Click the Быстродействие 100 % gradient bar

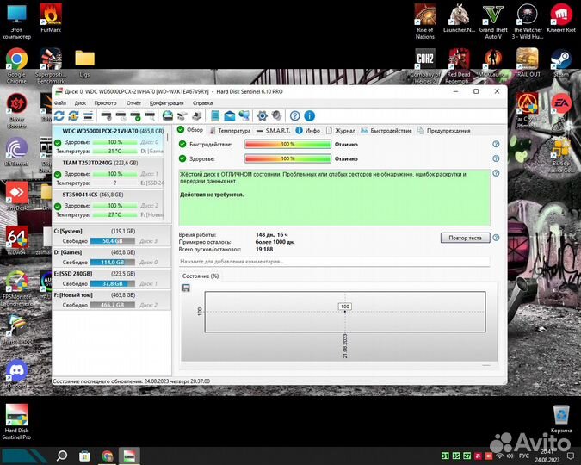coord(287,145)
